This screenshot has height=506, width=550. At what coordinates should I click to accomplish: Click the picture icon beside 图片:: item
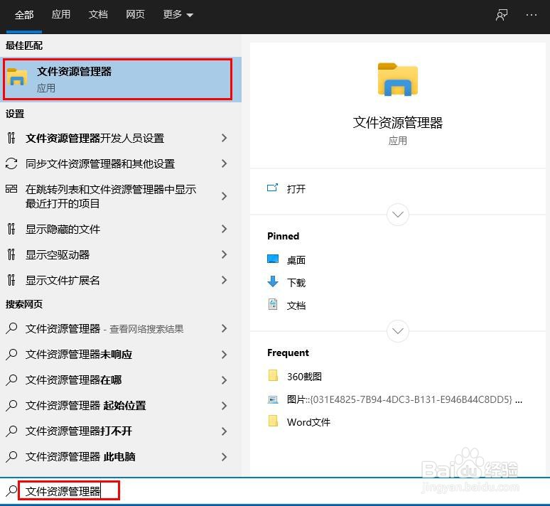coord(273,399)
